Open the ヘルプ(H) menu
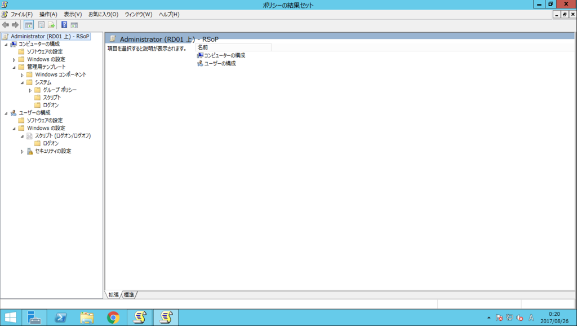 coord(169,14)
